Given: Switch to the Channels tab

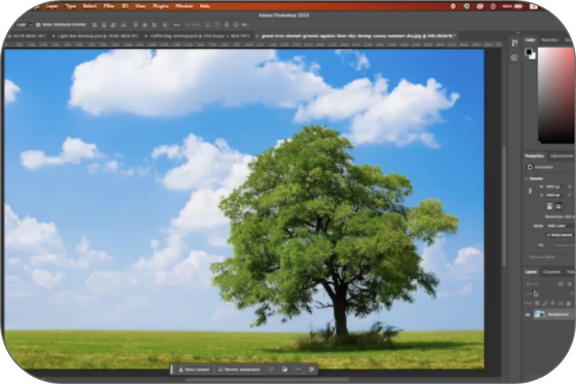Looking at the screenshot, I should [551, 272].
